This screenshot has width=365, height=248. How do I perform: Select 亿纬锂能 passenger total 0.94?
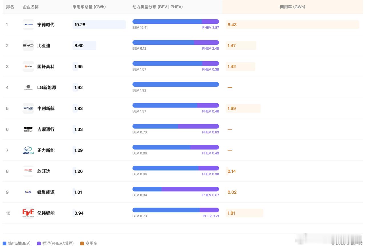pos(79,213)
